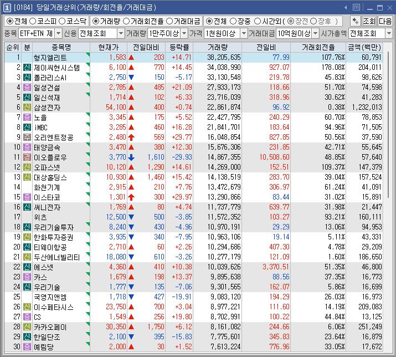Select the 코스피 market radio button
Viewport: 396px width, 357px height.
[33, 21]
